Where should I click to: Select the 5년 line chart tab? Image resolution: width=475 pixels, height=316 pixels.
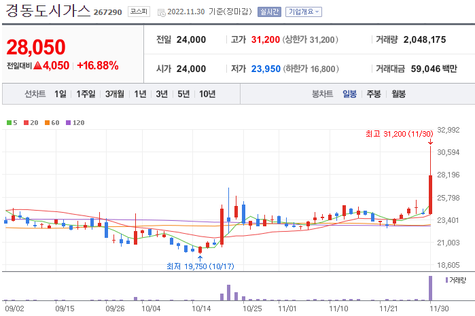tap(183, 94)
